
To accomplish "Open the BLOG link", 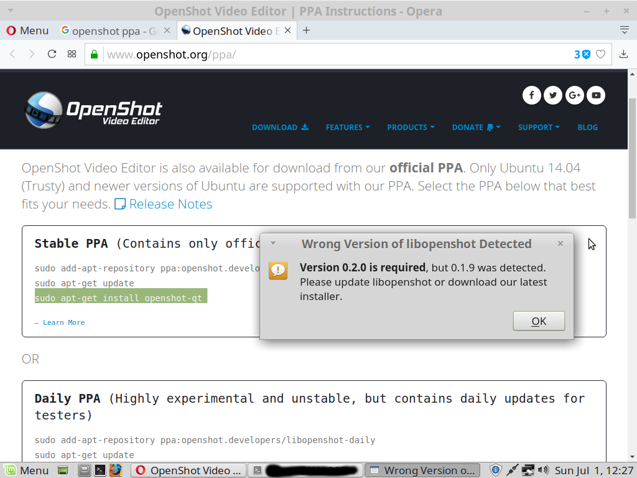I will click(587, 127).
